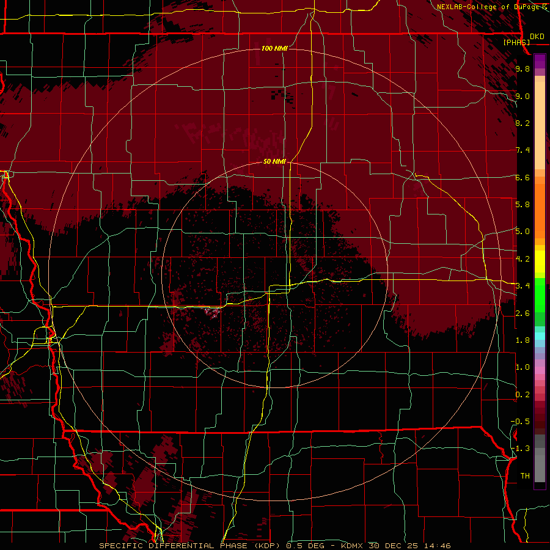Click the 9.8 value on the color scale
The width and height of the screenshot is (550, 550).
click(522, 68)
